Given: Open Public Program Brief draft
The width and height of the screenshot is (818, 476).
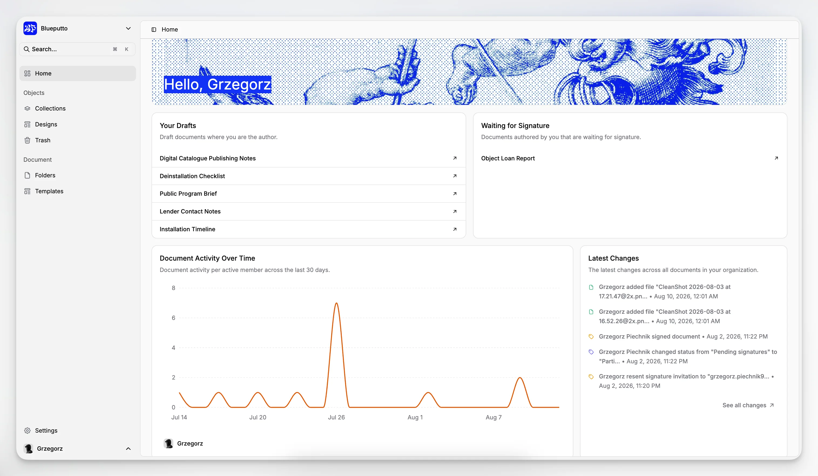Looking at the screenshot, I should 308,194.
